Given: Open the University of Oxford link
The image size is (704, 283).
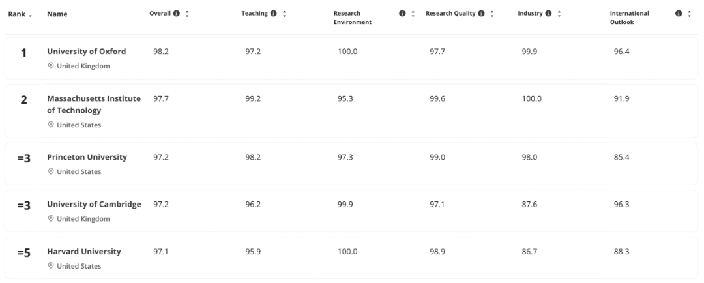Looking at the screenshot, I should point(87,51).
